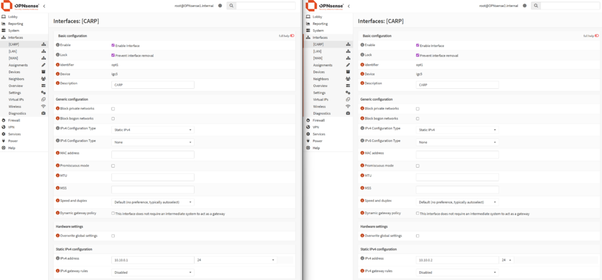Expand IPv4 gateway rules dropdown on OPNsense1
Screen dimensions: 602x280
tap(152, 272)
